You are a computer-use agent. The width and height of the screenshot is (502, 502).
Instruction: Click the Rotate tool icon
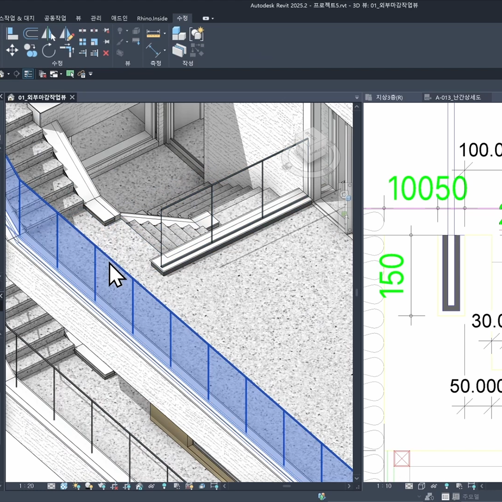click(49, 50)
